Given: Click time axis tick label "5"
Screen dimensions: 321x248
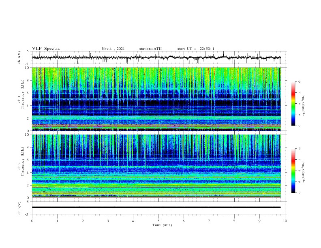Looking at the screenshot, I should pyautogui.click(x=158, y=221).
